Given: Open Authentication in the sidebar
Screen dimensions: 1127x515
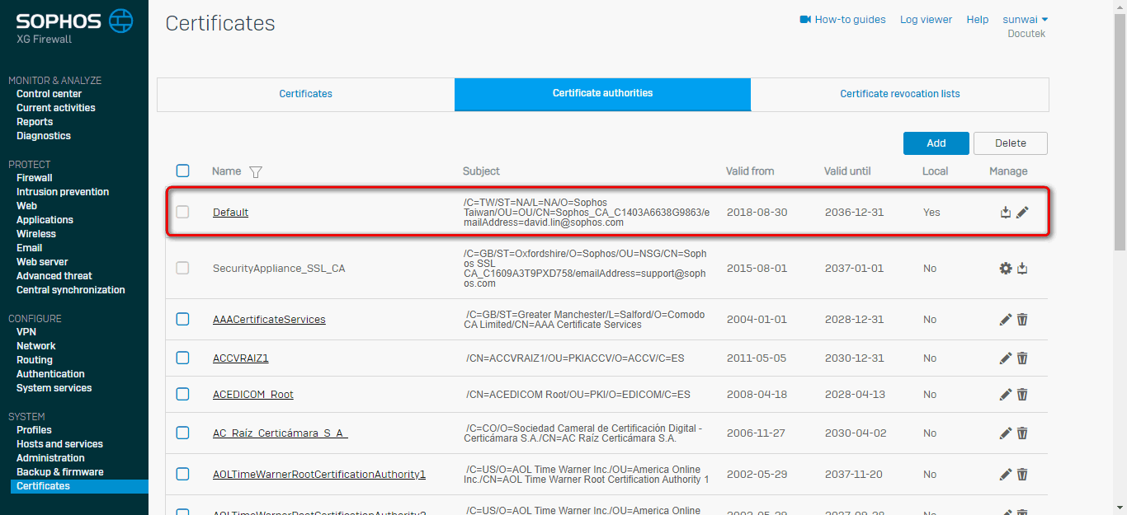Looking at the screenshot, I should pyautogui.click(x=50, y=374).
